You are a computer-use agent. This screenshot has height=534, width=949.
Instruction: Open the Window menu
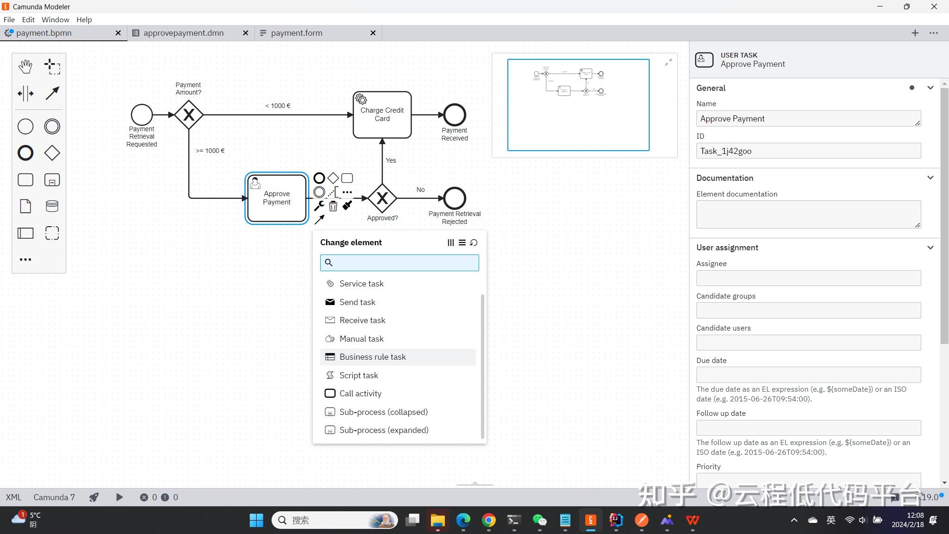tap(55, 19)
